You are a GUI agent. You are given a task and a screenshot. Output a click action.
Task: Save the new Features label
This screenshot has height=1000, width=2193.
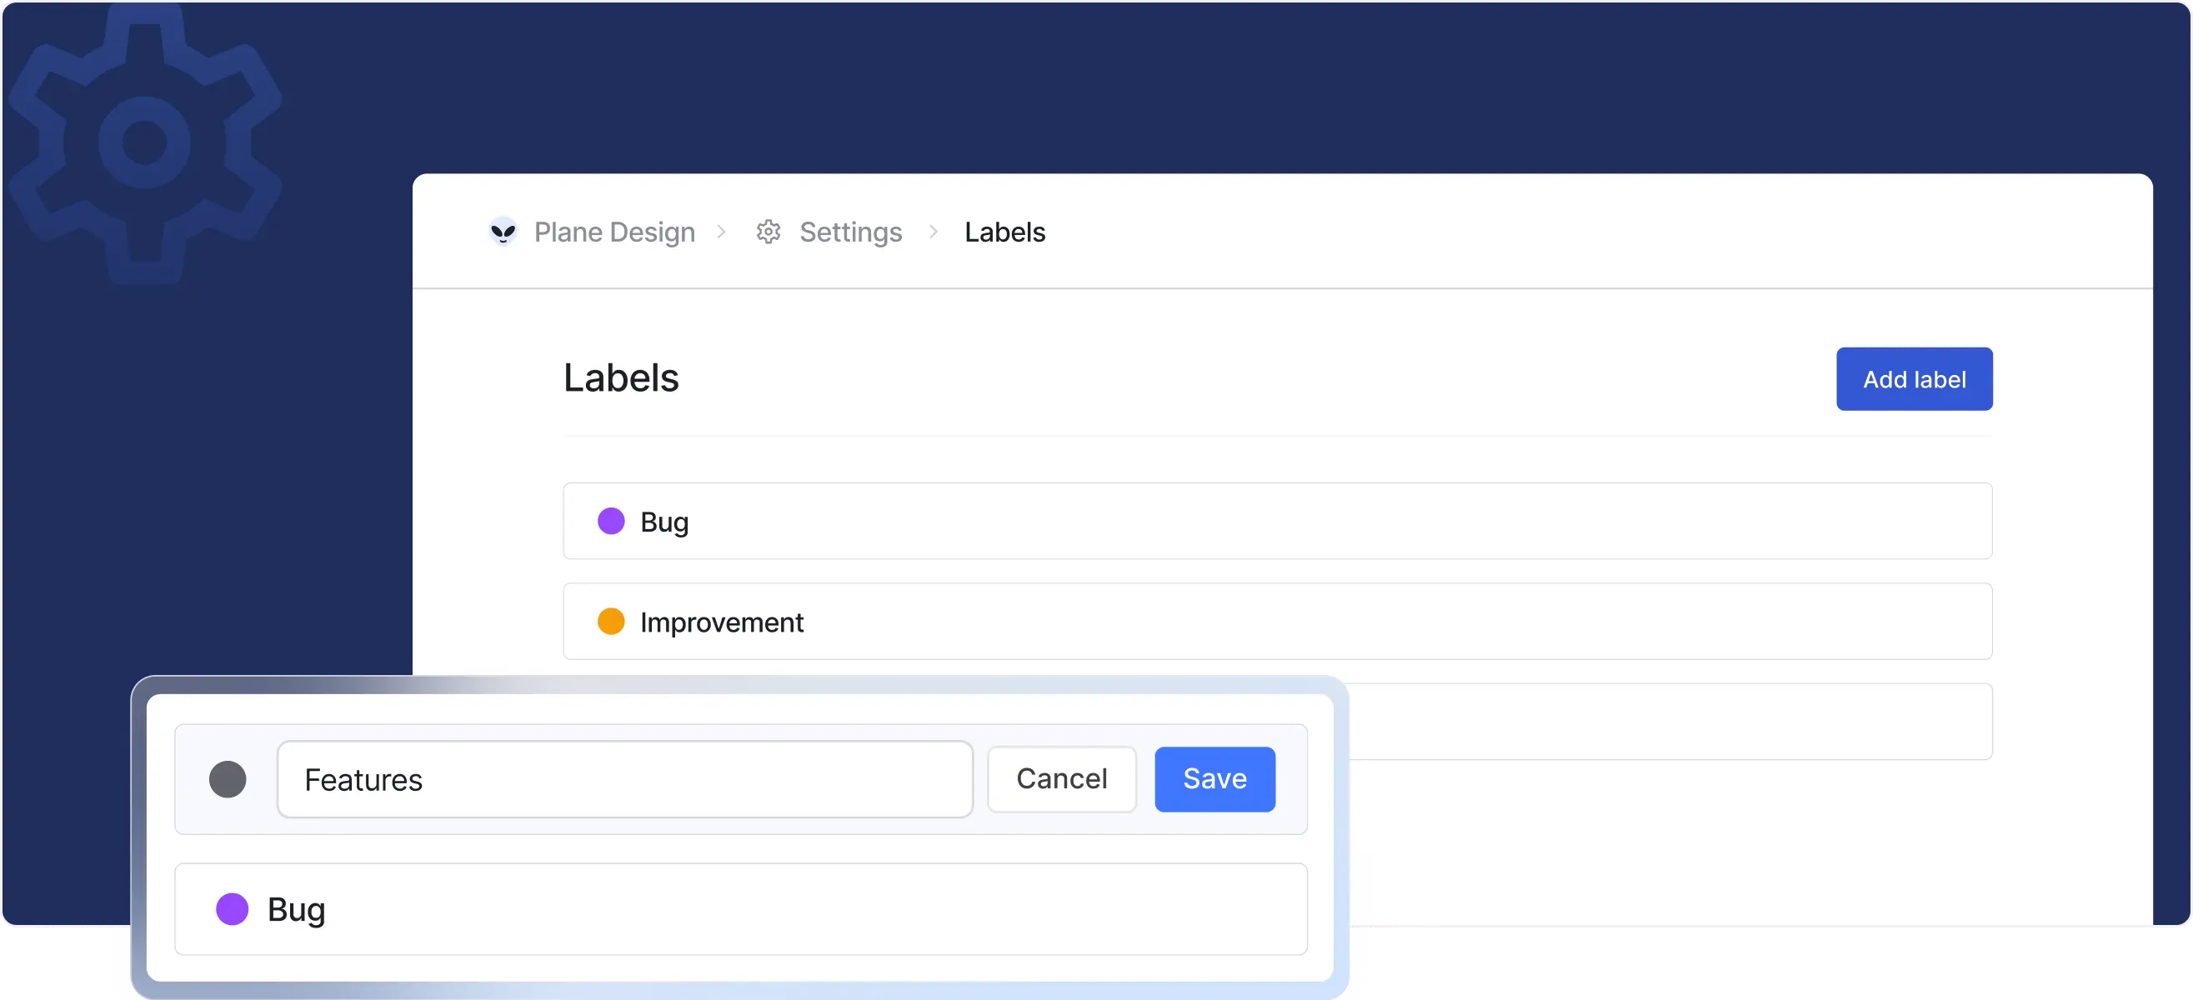[x=1214, y=778]
